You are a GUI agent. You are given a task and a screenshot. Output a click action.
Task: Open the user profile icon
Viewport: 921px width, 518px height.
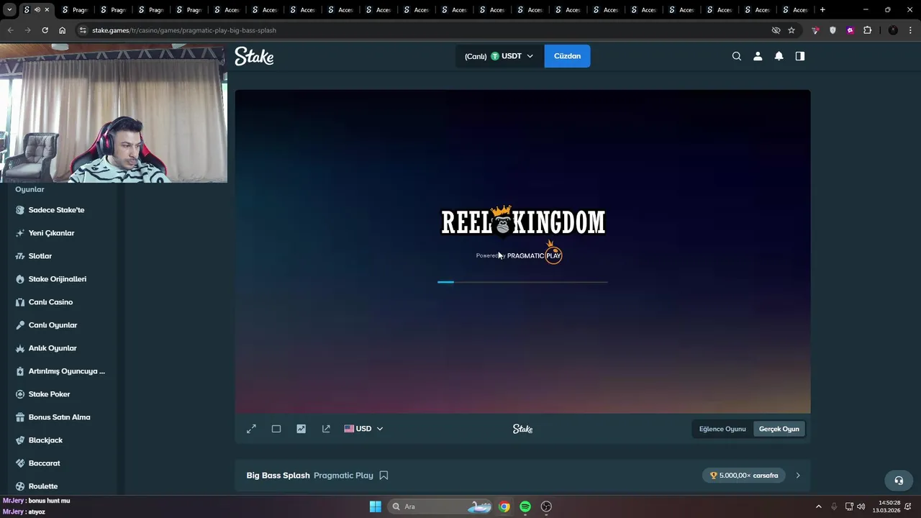click(x=758, y=56)
